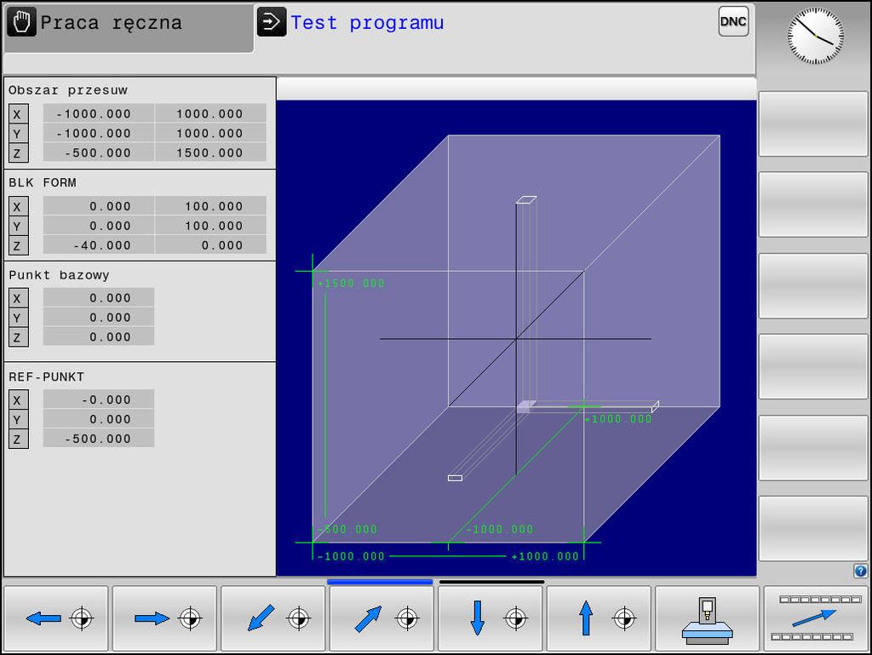Click the Obszar przesuw Z maximum 1500.000 field
Screen dimensions: 872x655
211,152
